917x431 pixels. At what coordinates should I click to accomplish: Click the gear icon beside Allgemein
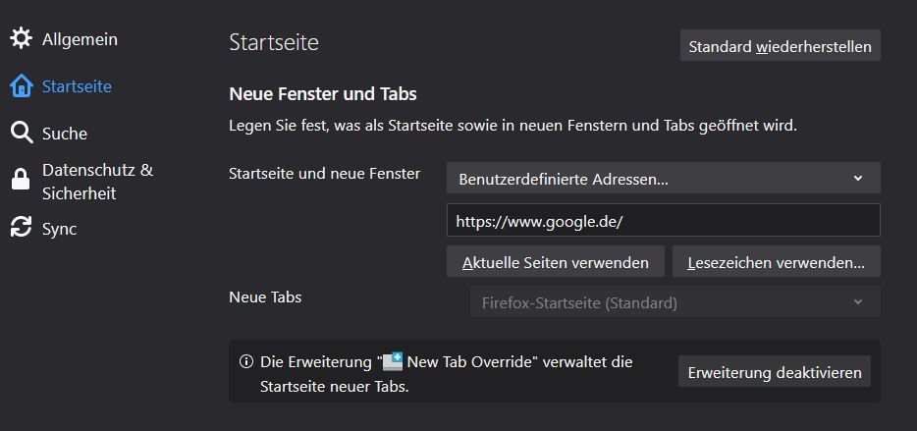[x=21, y=39]
